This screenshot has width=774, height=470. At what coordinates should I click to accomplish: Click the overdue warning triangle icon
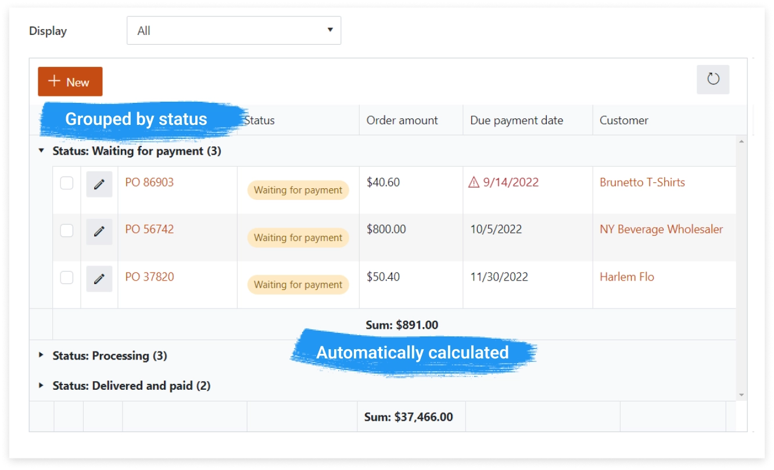pos(474,182)
